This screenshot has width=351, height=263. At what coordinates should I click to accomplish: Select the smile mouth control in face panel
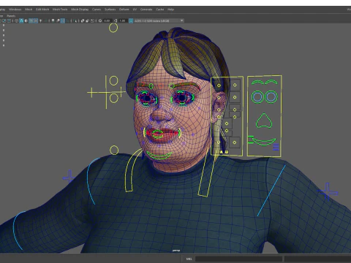point(264,142)
